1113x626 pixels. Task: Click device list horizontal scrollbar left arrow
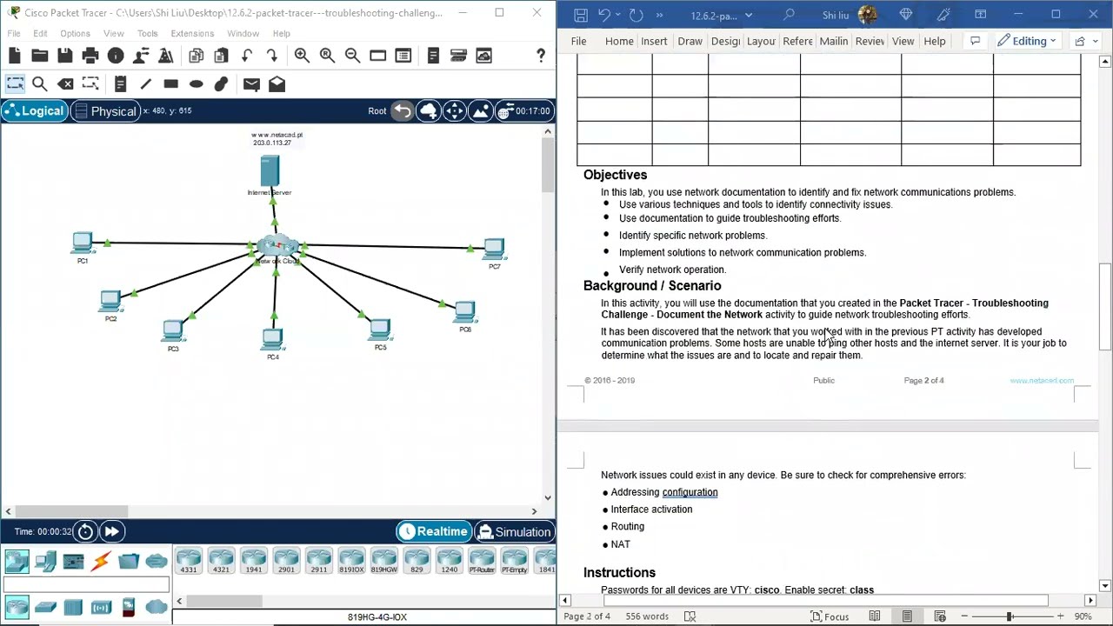tap(179, 601)
